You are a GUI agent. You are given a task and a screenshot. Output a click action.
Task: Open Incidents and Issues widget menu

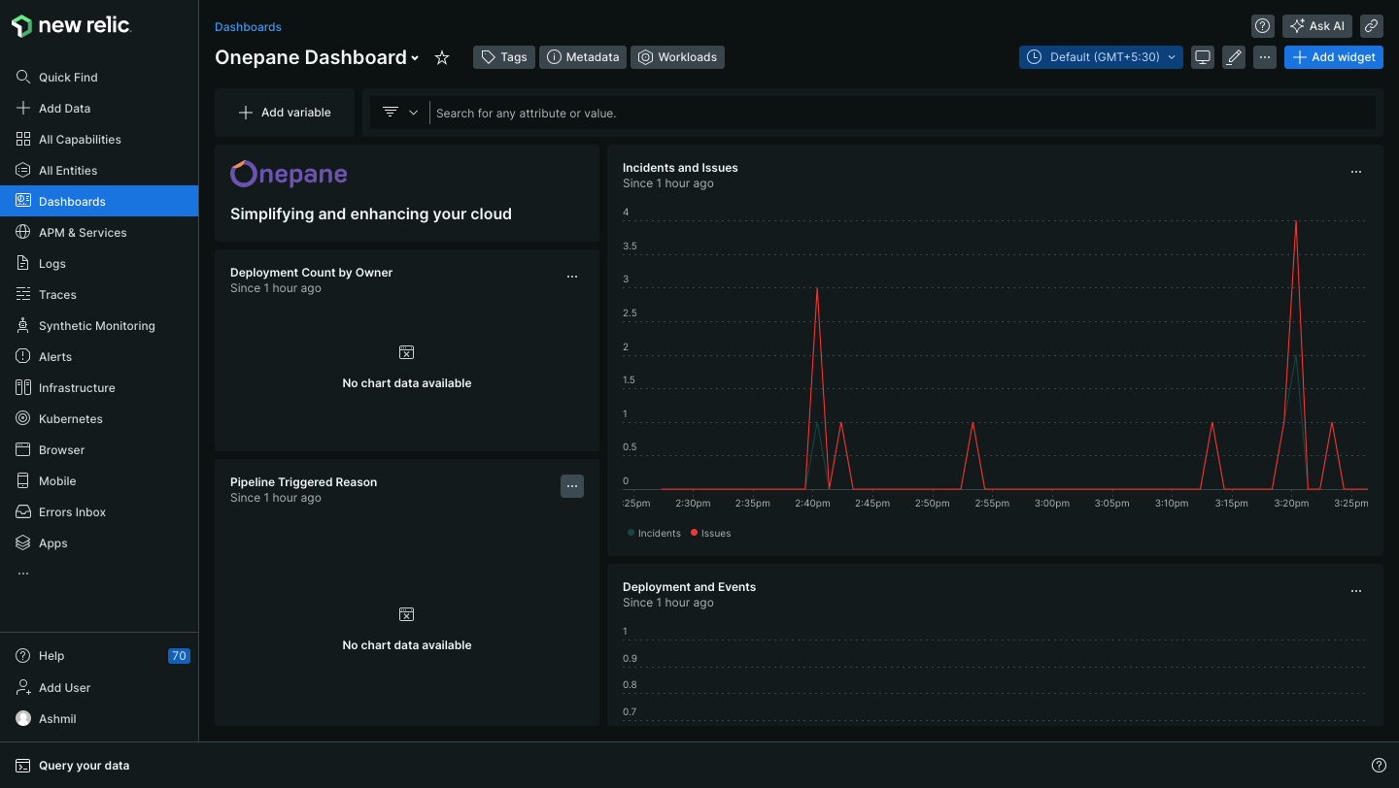pos(1356,172)
